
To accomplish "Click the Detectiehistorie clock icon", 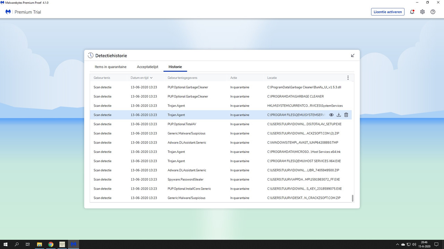I will tap(91, 55).
